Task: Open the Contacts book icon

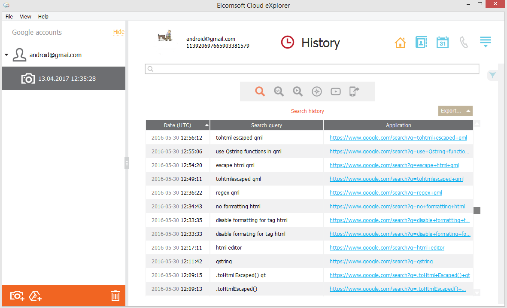Action: click(x=421, y=43)
